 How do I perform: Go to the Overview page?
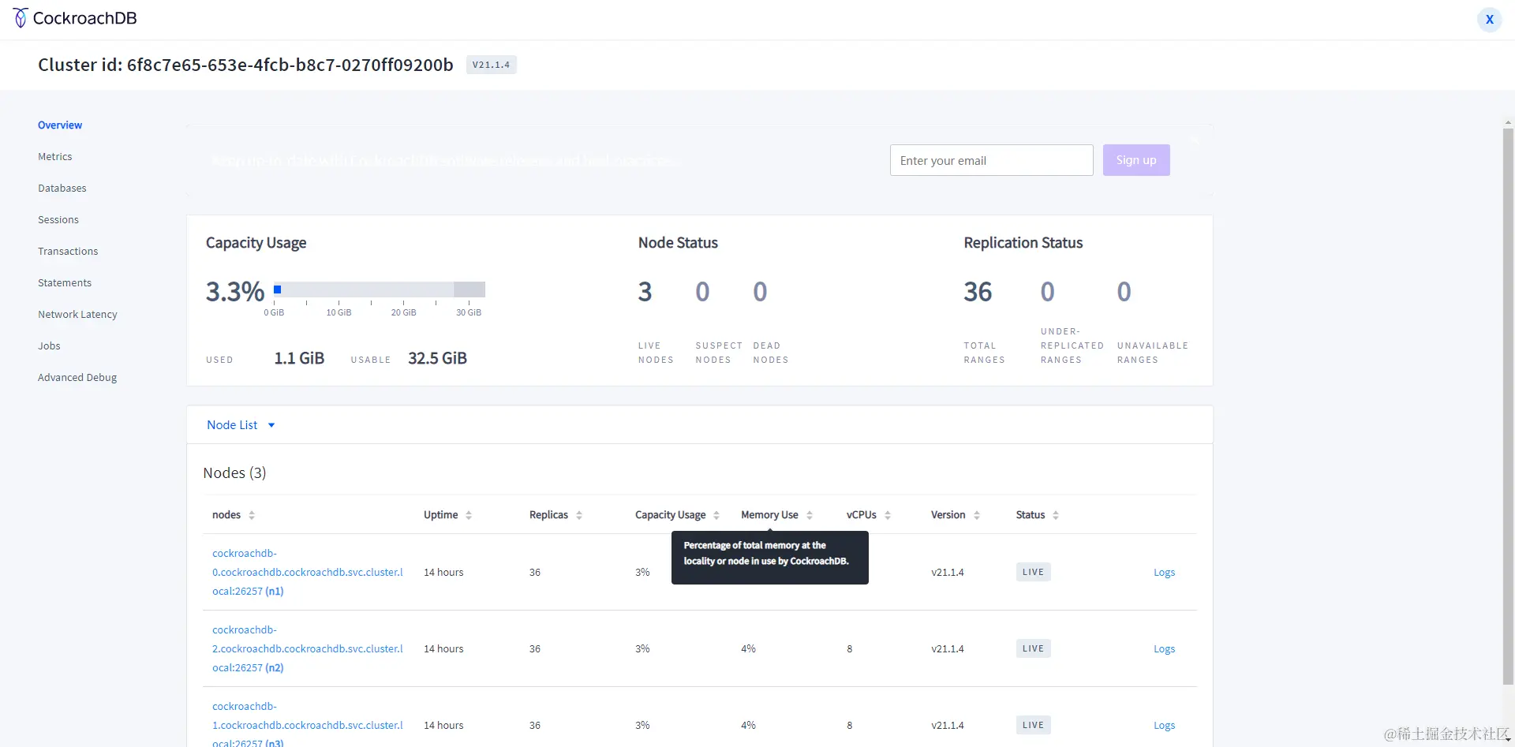60,125
